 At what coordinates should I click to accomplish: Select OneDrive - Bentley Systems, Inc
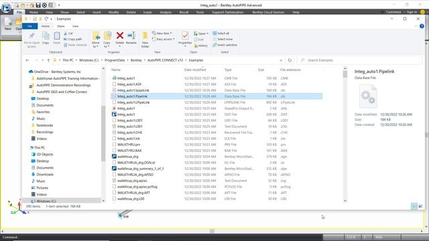[57, 72]
